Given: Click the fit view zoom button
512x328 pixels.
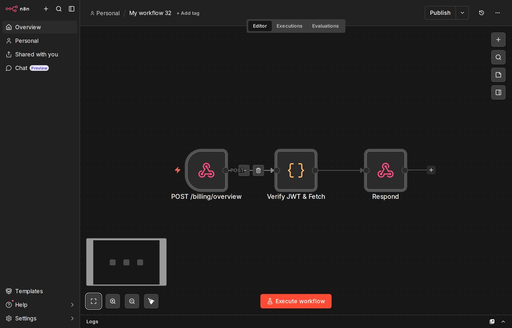Looking at the screenshot, I should pos(94,301).
